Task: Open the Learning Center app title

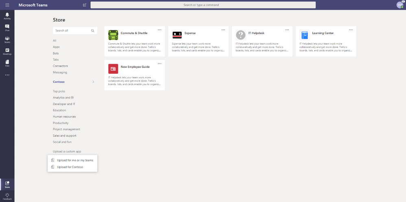Action: 323,33
